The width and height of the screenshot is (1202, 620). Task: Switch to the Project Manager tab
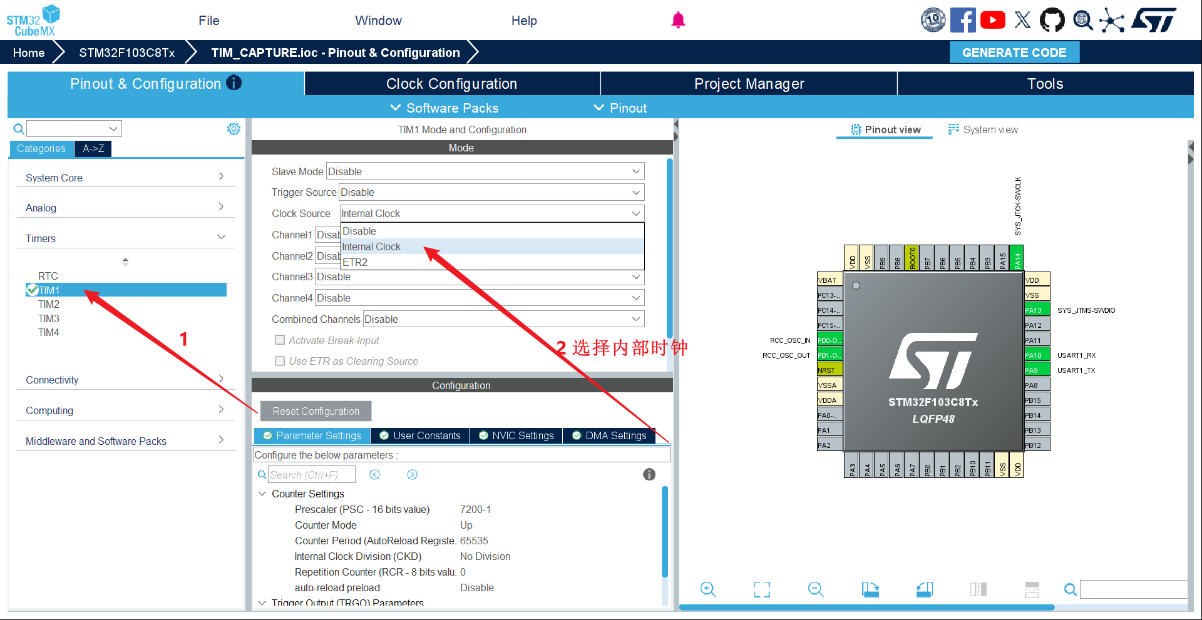tap(749, 84)
